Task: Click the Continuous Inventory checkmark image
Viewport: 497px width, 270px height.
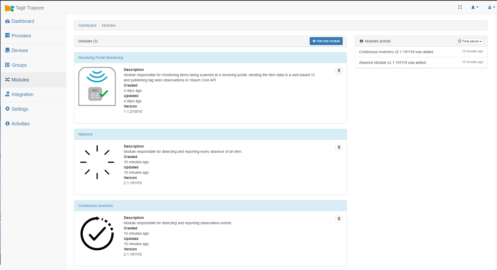Action: [97, 233]
